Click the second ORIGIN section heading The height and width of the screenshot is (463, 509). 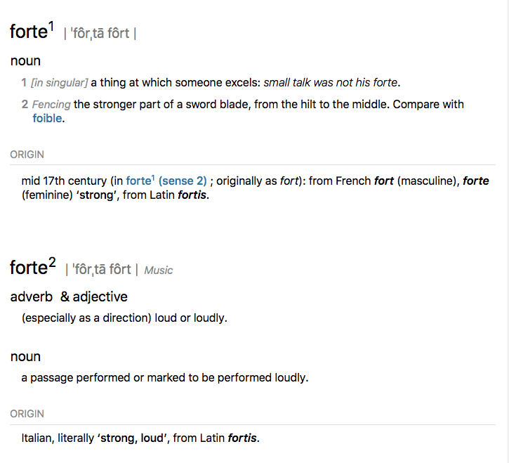coord(27,414)
